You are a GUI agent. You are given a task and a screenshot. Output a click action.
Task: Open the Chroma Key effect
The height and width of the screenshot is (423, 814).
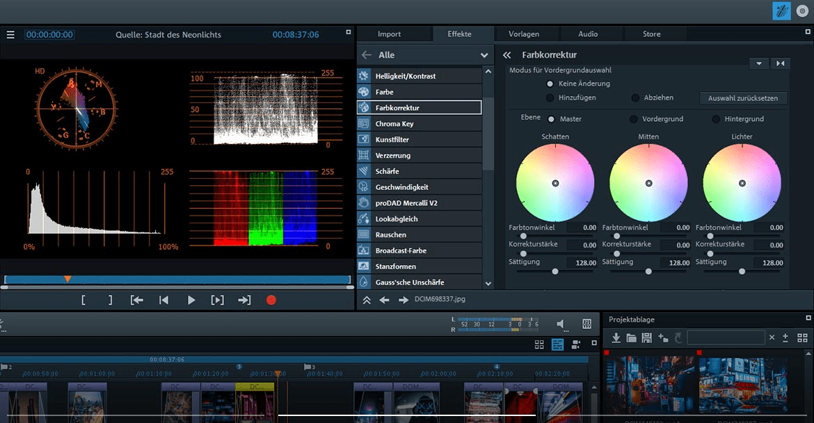pyautogui.click(x=419, y=124)
